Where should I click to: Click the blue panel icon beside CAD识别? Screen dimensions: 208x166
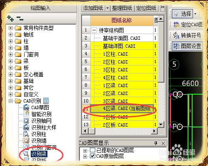point(46,101)
